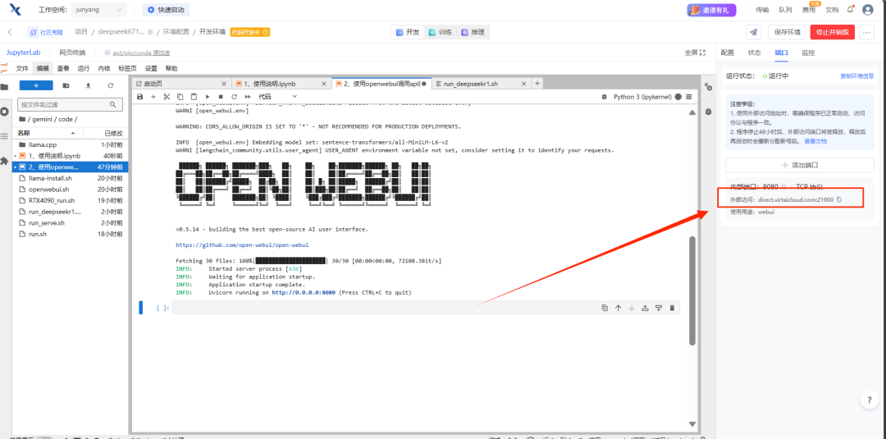Copy the selected cell via toolbar icon

point(180,97)
